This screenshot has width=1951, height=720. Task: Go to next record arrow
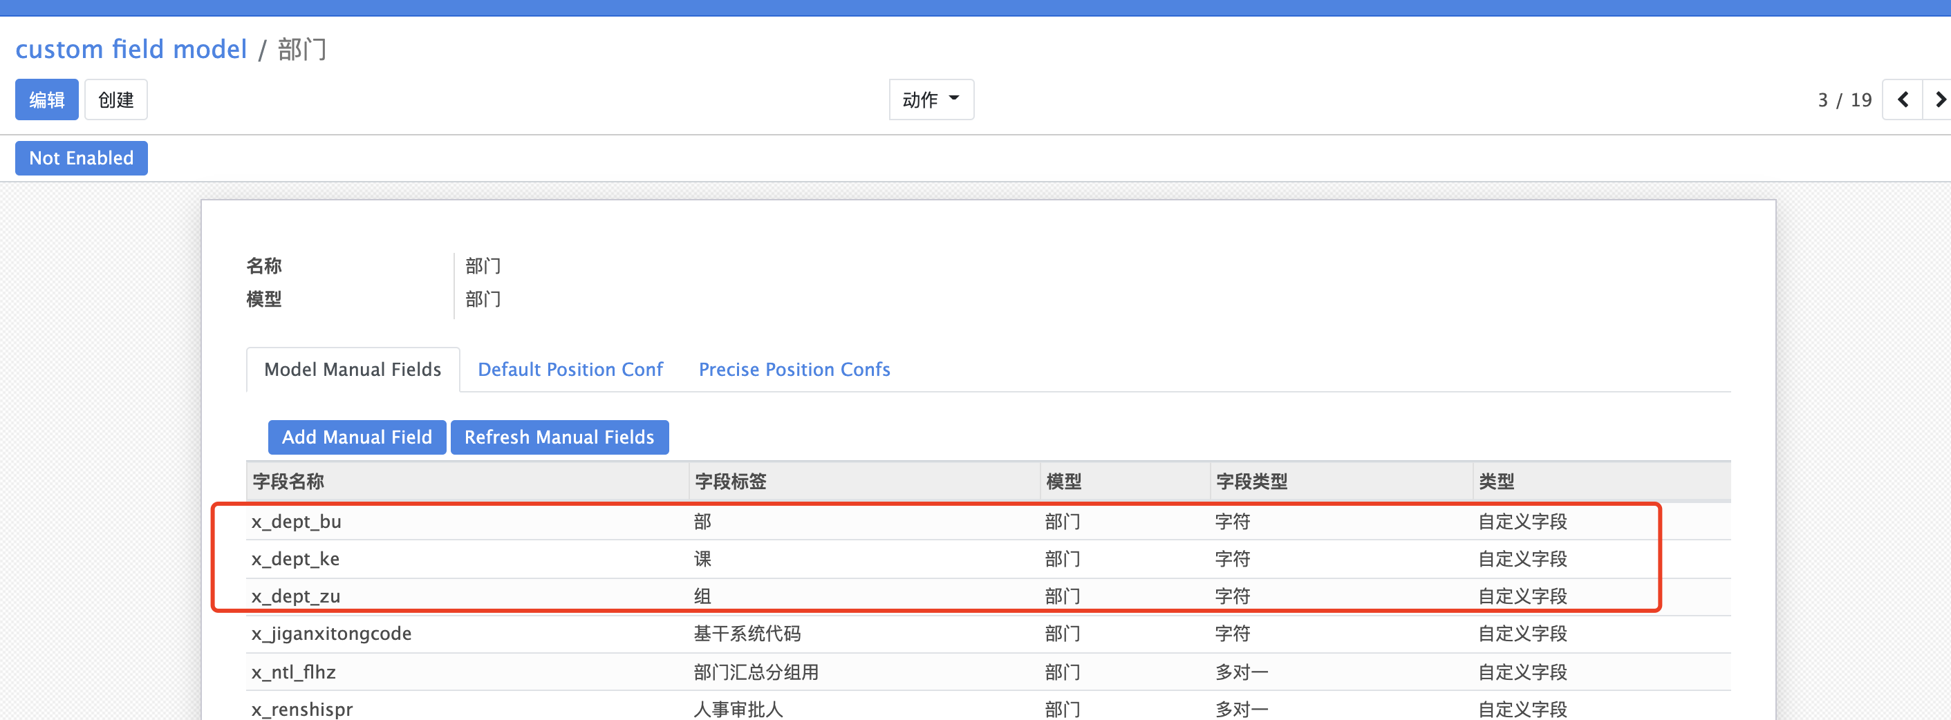point(1938,100)
